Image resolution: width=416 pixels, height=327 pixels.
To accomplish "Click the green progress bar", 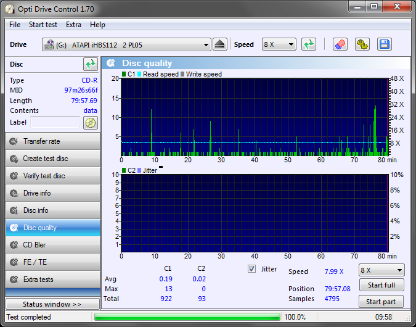I will 187,317.
